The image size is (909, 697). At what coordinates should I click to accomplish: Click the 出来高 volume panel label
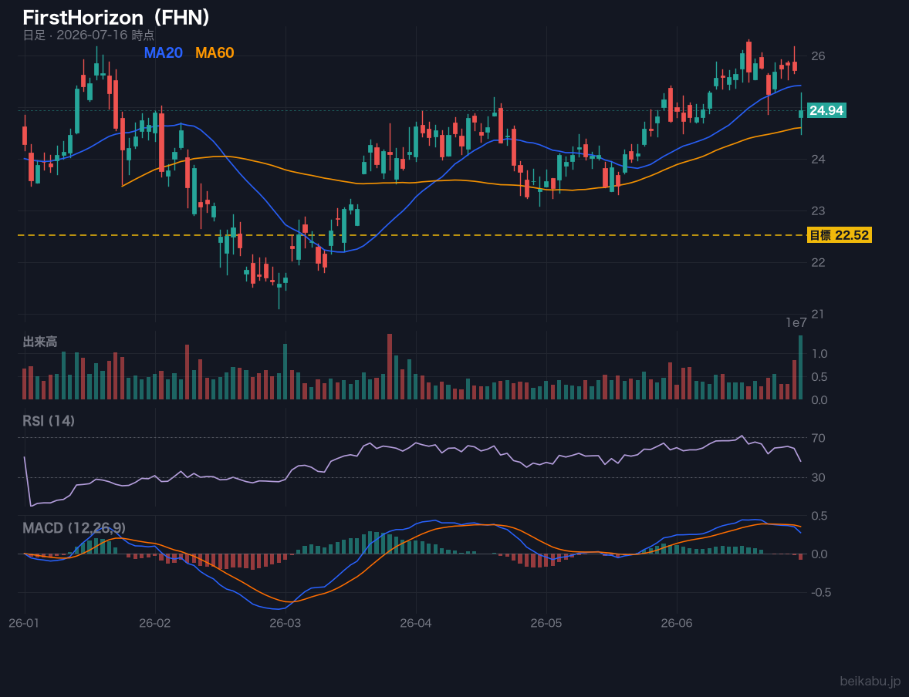40,342
